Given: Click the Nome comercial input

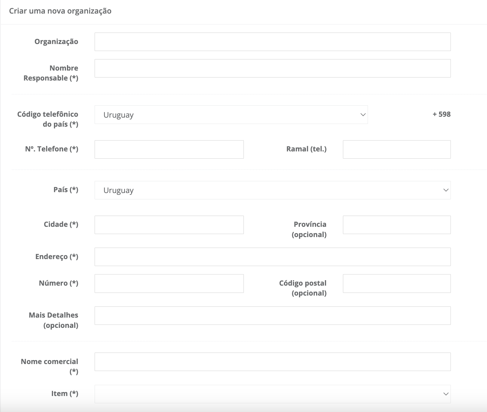Looking at the screenshot, I should coord(272,362).
